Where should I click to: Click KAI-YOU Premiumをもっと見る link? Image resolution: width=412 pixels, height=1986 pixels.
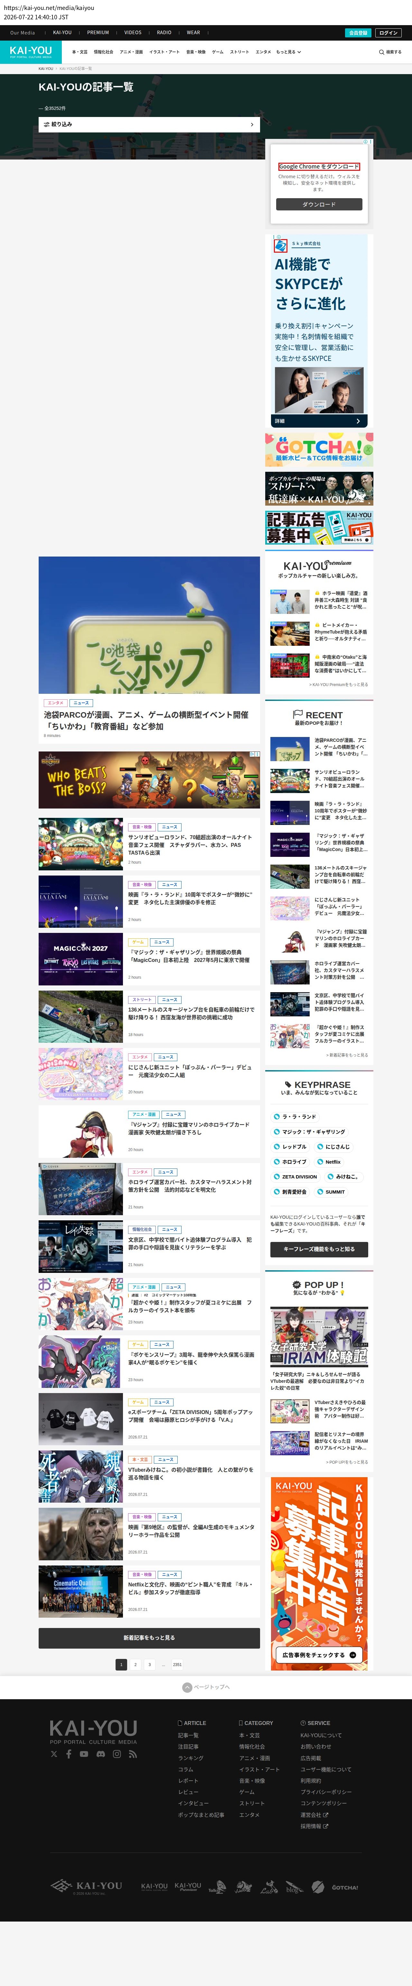pyautogui.click(x=339, y=685)
